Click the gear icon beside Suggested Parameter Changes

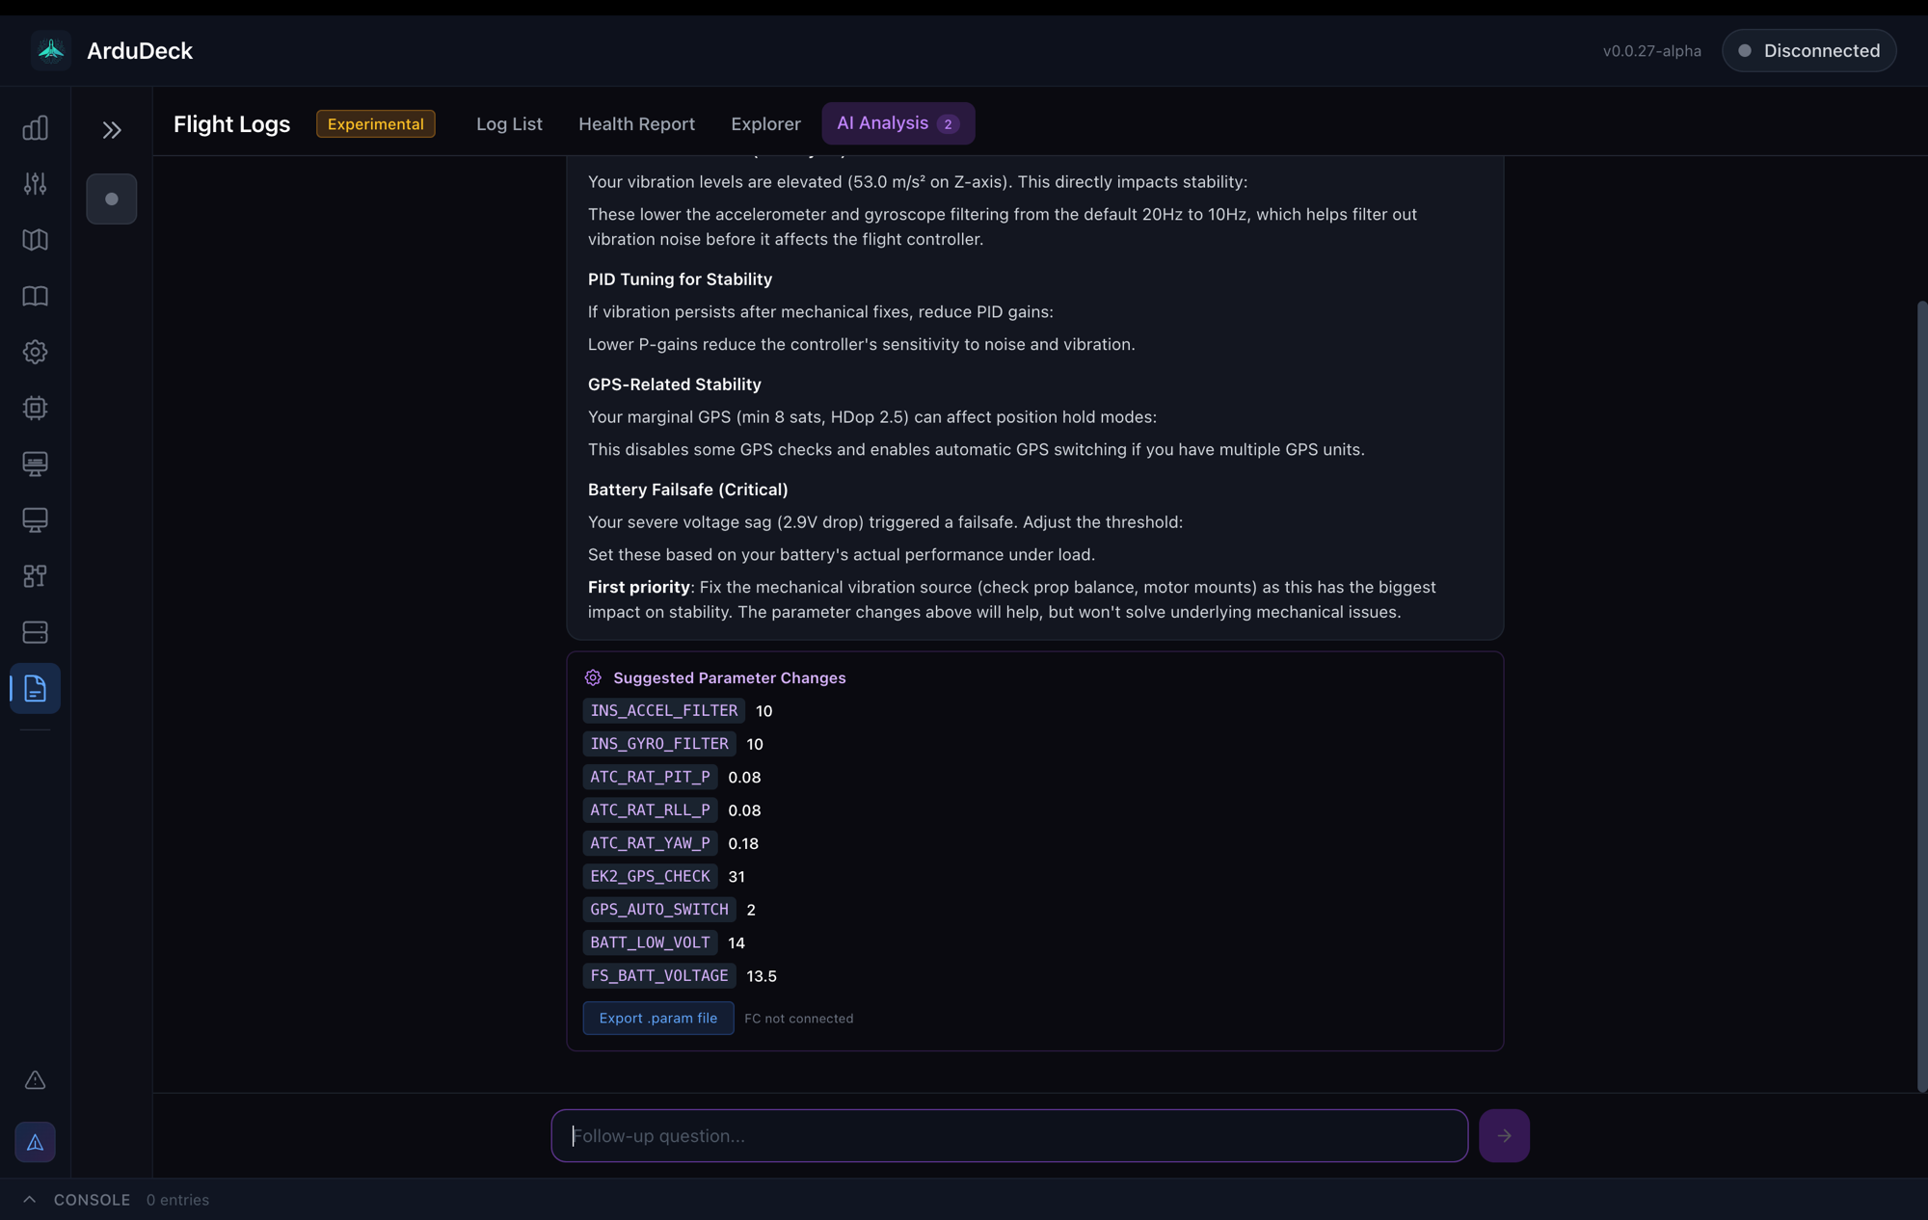point(593,677)
